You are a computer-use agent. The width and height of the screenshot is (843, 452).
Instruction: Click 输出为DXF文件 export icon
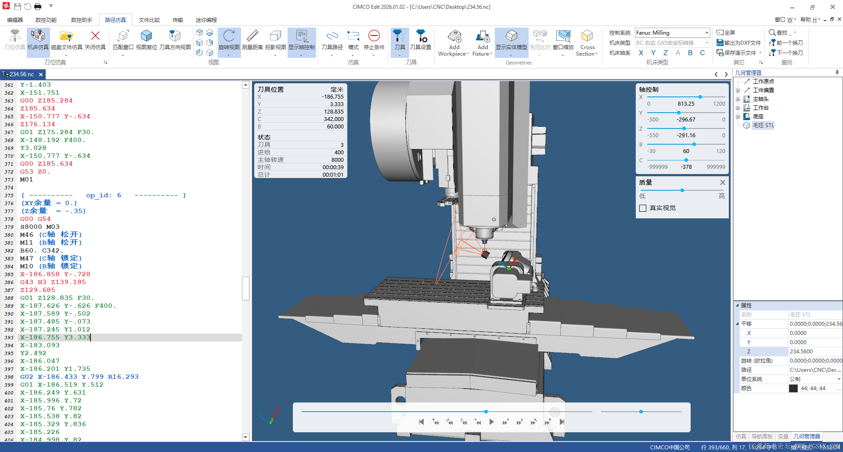(720, 43)
